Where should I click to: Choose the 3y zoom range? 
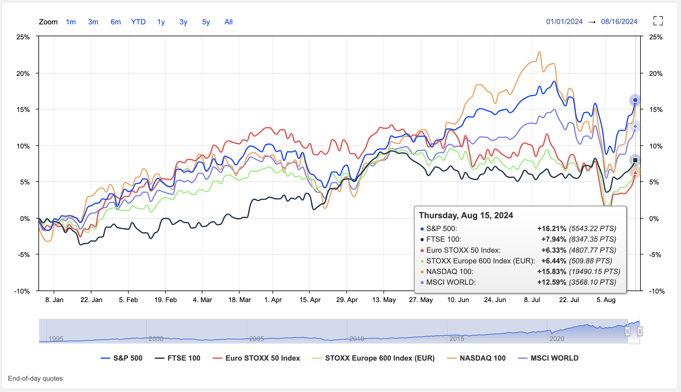(183, 22)
